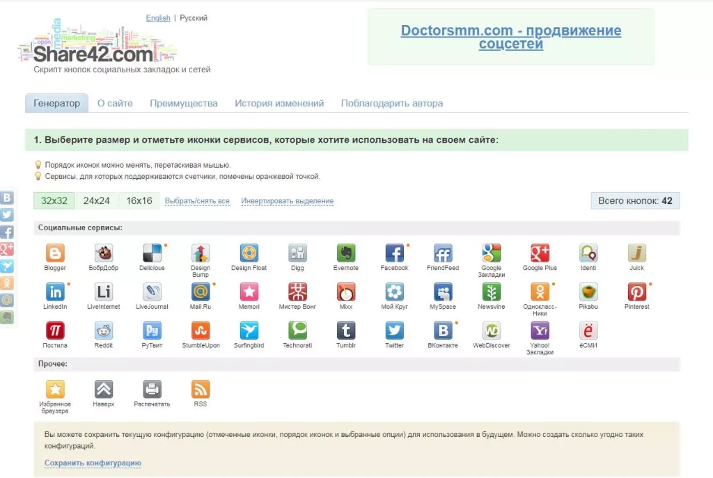Select the Одноклассники service icon
Screen dimensions: 713x478
coord(540,292)
